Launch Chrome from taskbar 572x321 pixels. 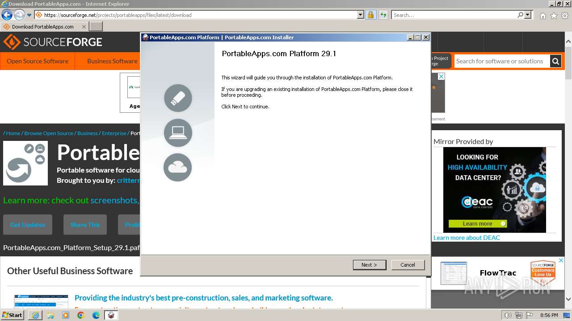point(81,315)
